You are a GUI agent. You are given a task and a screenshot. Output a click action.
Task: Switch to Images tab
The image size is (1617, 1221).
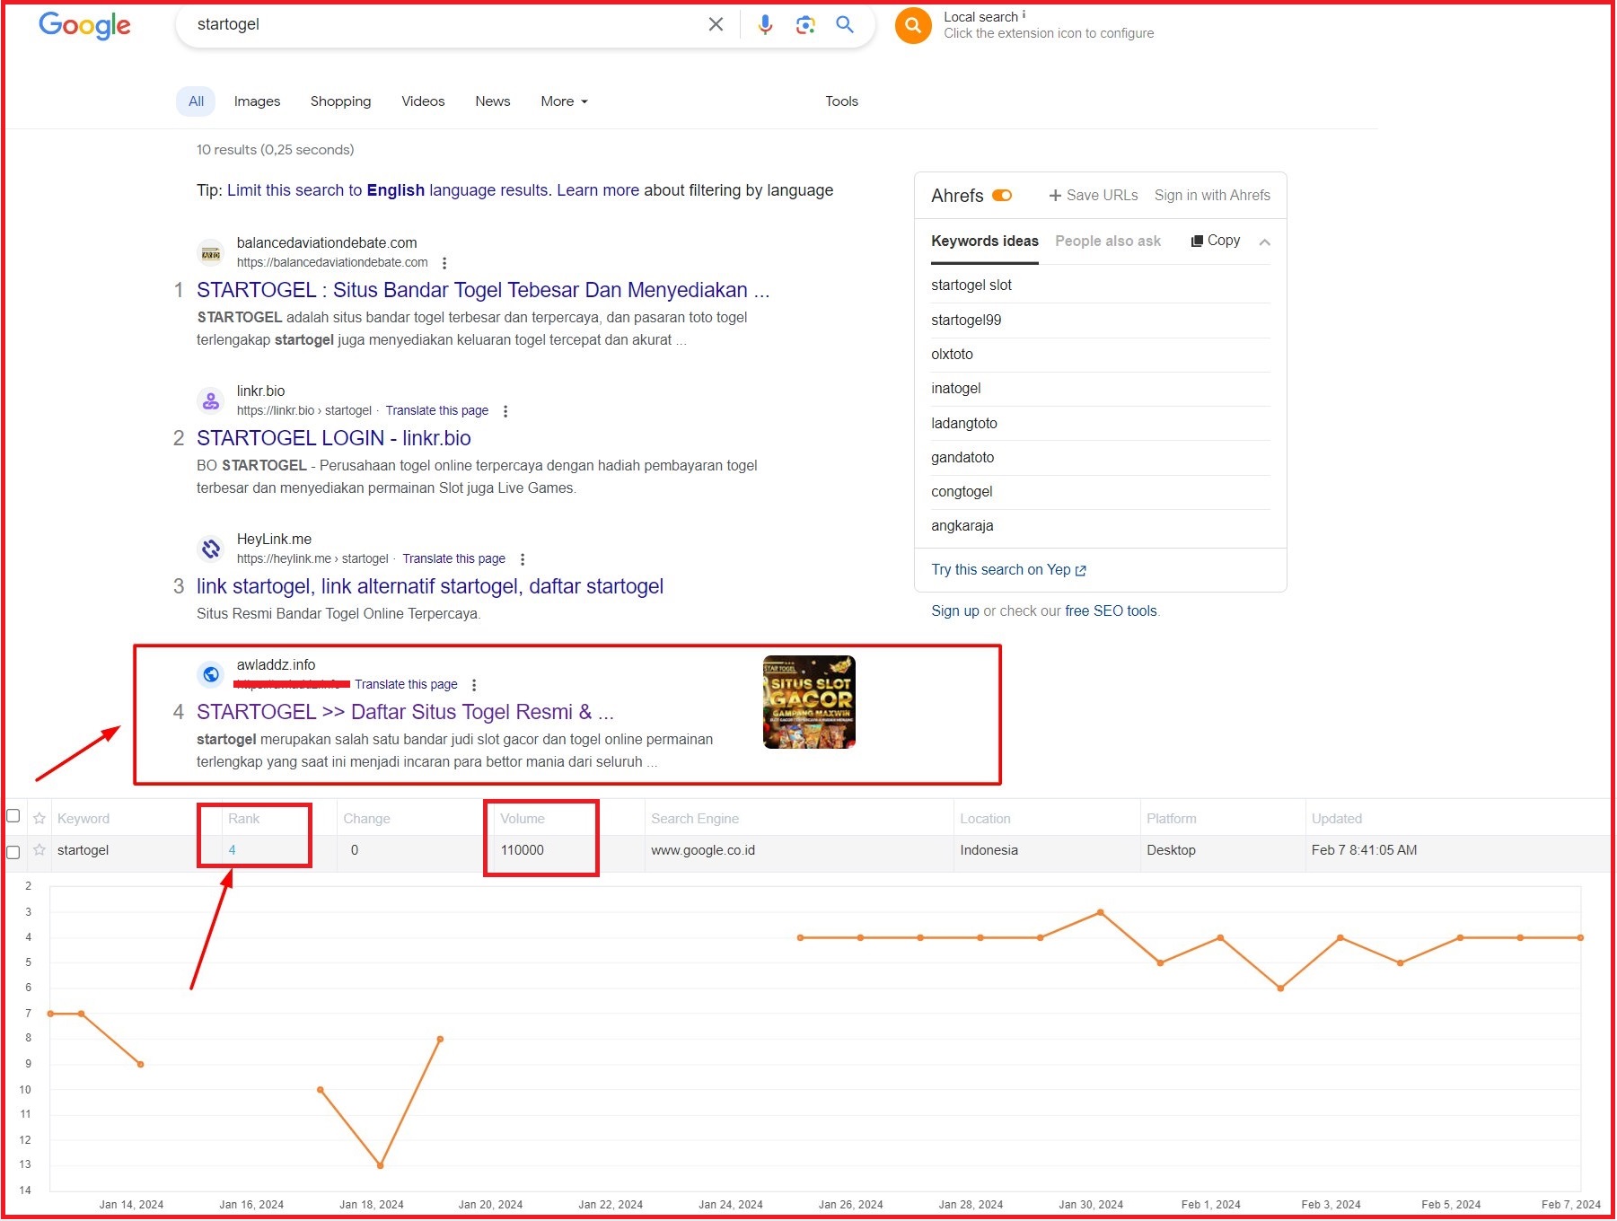[x=257, y=101]
